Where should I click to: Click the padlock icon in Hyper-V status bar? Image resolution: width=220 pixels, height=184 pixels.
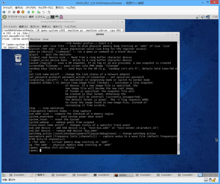214,180
